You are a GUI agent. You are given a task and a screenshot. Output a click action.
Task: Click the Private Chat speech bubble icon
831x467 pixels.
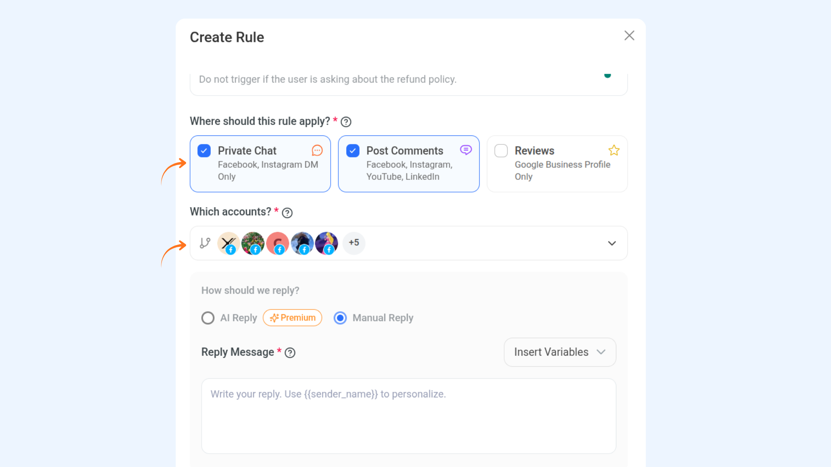click(x=317, y=150)
